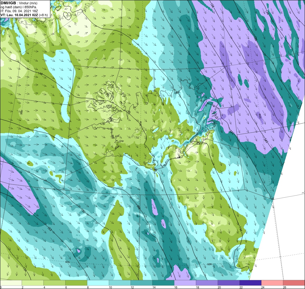
Task: Choose the 6–8 m/s olive green legend swatch
Action: [x=76, y=283]
